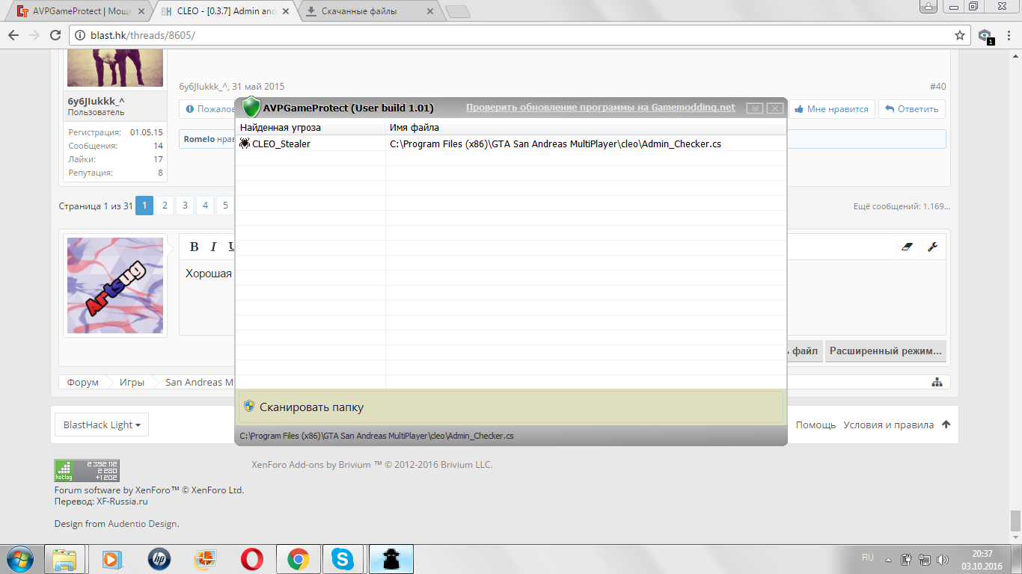Click the Artsug avatar next to the reply box
The height and width of the screenshot is (574, 1022).
115,286
